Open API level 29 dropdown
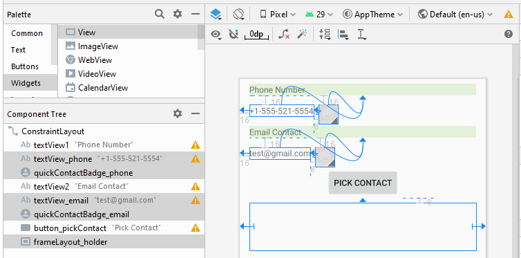 (319, 15)
